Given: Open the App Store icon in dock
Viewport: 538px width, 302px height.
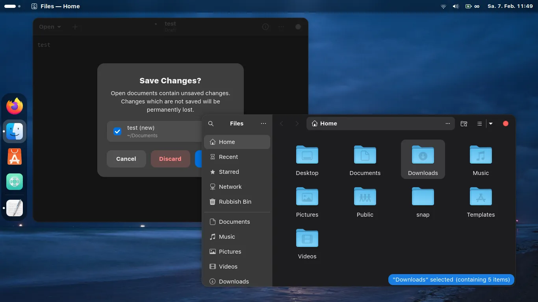Looking at the screenshot, I should point(15,157).
